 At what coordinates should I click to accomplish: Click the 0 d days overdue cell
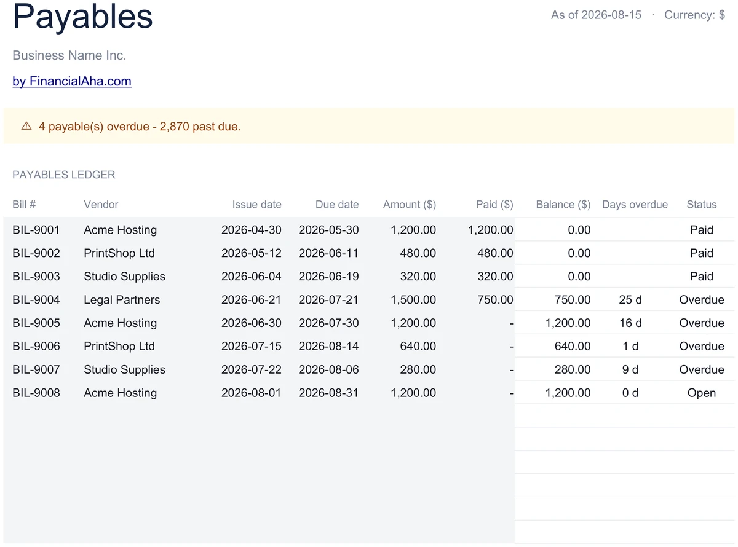point(630,393)
